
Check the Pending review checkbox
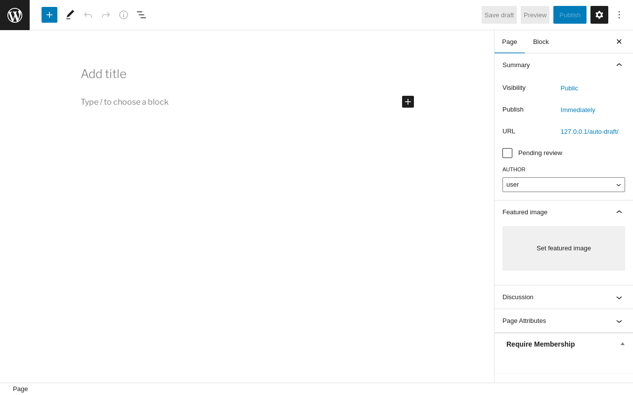click(x=507, y=153)
